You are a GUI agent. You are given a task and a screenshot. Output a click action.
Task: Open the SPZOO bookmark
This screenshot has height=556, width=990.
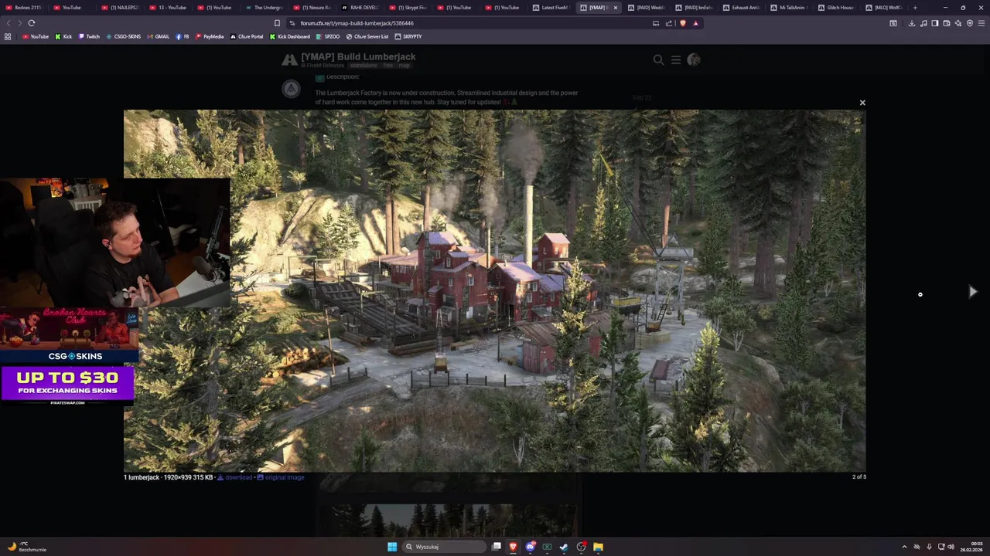328,36
